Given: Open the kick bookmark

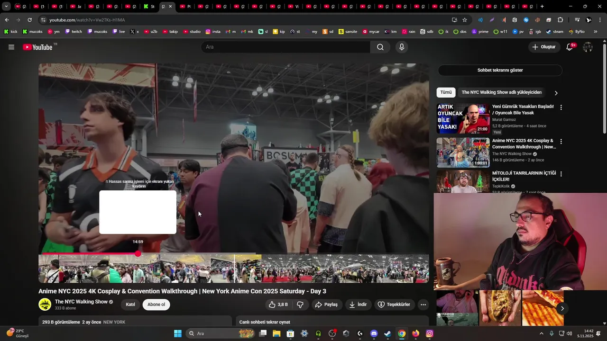Looking at the screenshot, I should [10, 32].
